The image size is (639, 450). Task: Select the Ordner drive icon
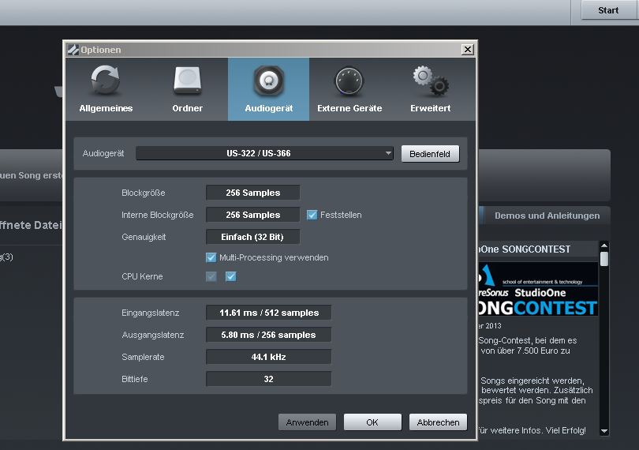[x=188, y=81]
